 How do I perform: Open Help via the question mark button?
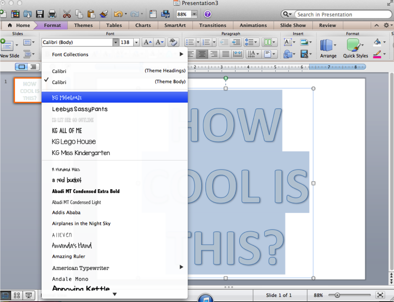pyautogui.click(x=208, y=14)
